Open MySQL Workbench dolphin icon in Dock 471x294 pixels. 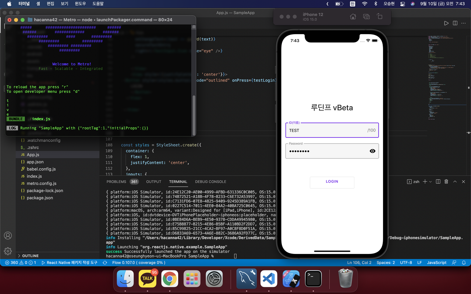[x=246, y=279]
